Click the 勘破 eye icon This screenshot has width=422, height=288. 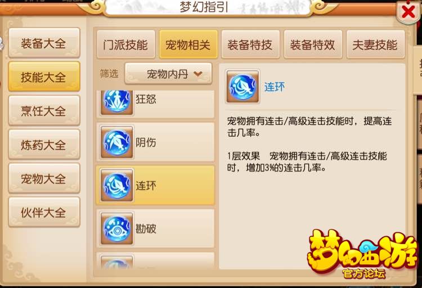click(116, 228)
